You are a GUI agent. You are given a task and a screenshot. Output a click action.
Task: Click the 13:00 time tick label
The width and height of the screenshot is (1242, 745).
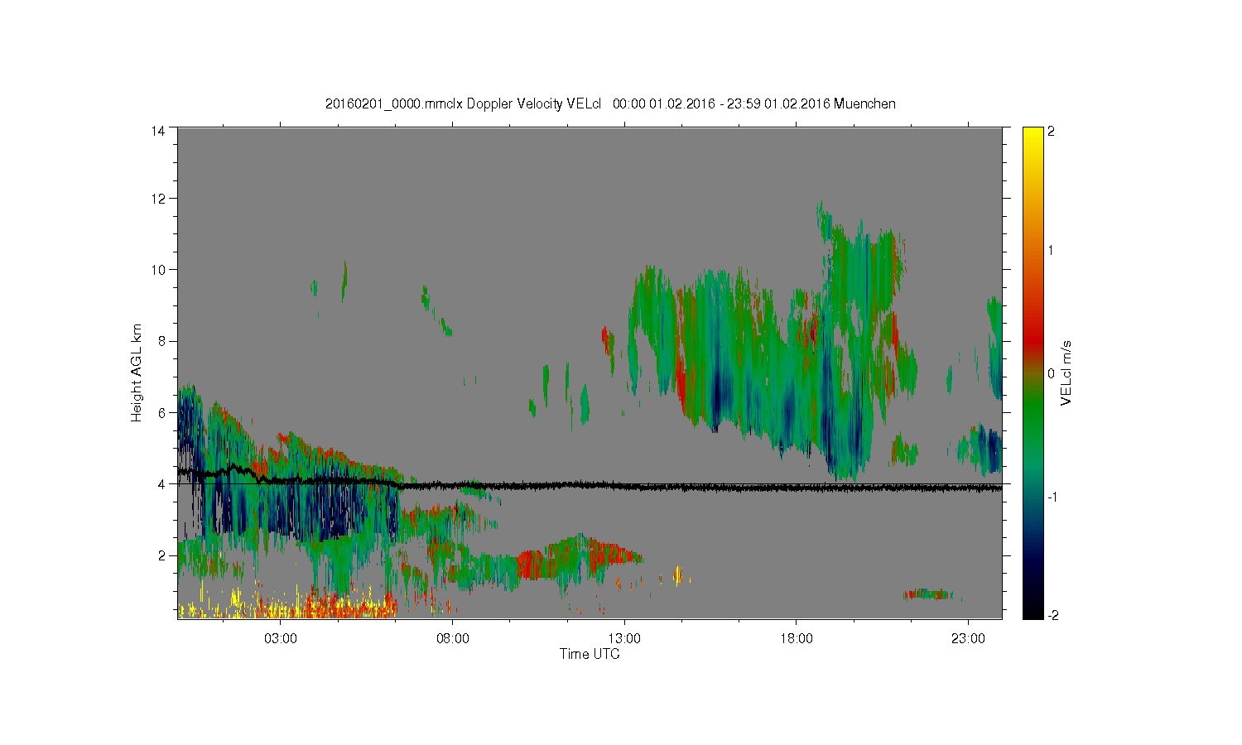(624, 639)
